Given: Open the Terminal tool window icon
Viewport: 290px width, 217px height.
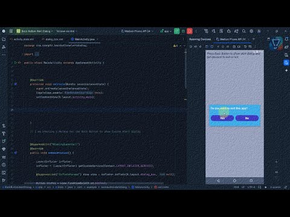Looking at the screenshot, I should (x=4, y=172).
